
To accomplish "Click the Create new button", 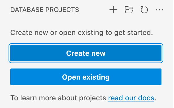I will [86, 53].
